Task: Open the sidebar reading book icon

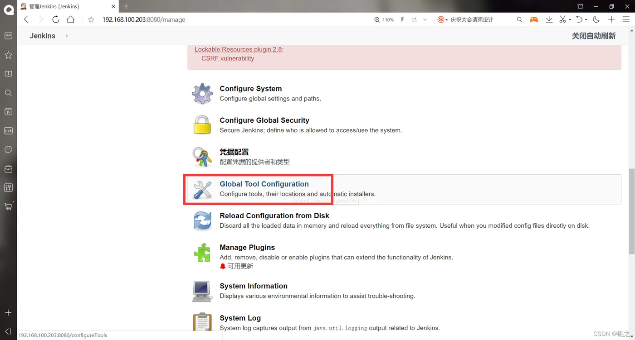Action: [x=8, y=74]
